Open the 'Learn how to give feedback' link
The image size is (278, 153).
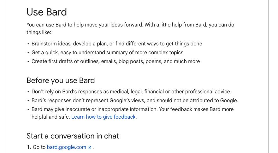(x=104, y=117)
